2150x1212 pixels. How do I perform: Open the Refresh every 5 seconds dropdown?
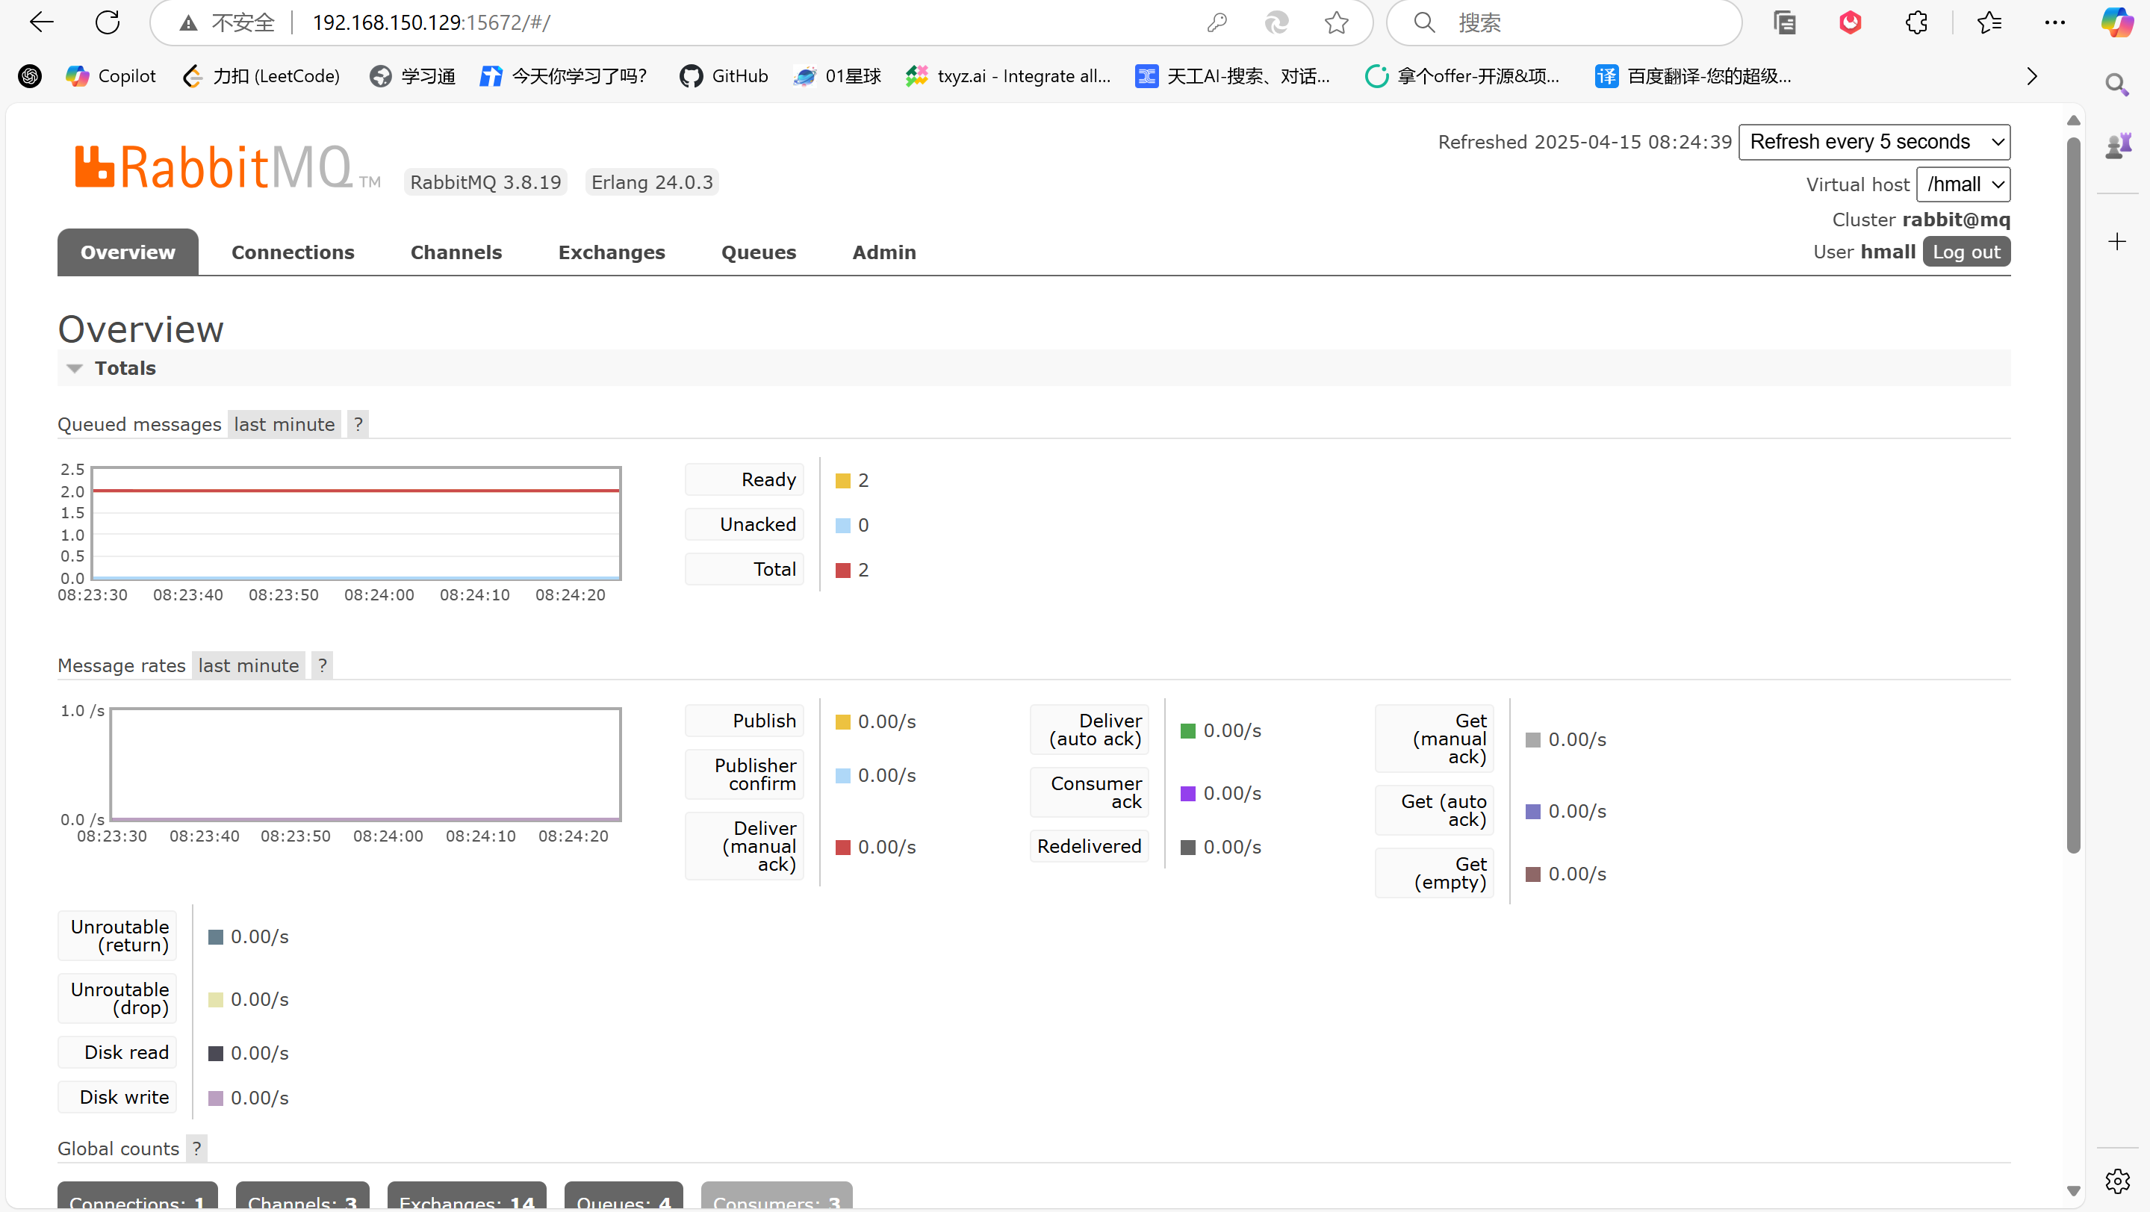[x=1874, y=141]
